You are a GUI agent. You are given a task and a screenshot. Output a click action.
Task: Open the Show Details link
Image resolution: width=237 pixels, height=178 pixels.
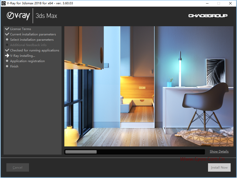click(219, 151)
